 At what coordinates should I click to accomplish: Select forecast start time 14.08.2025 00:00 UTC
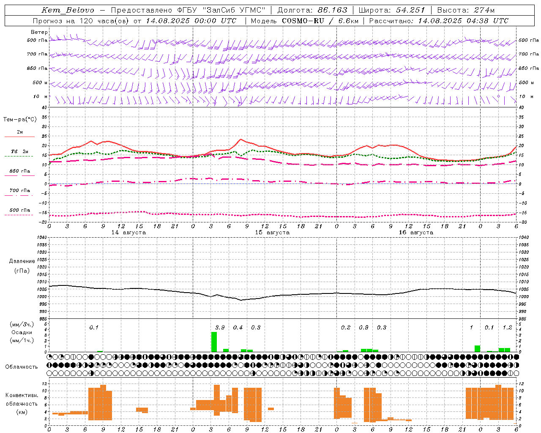tap(191, 21)
